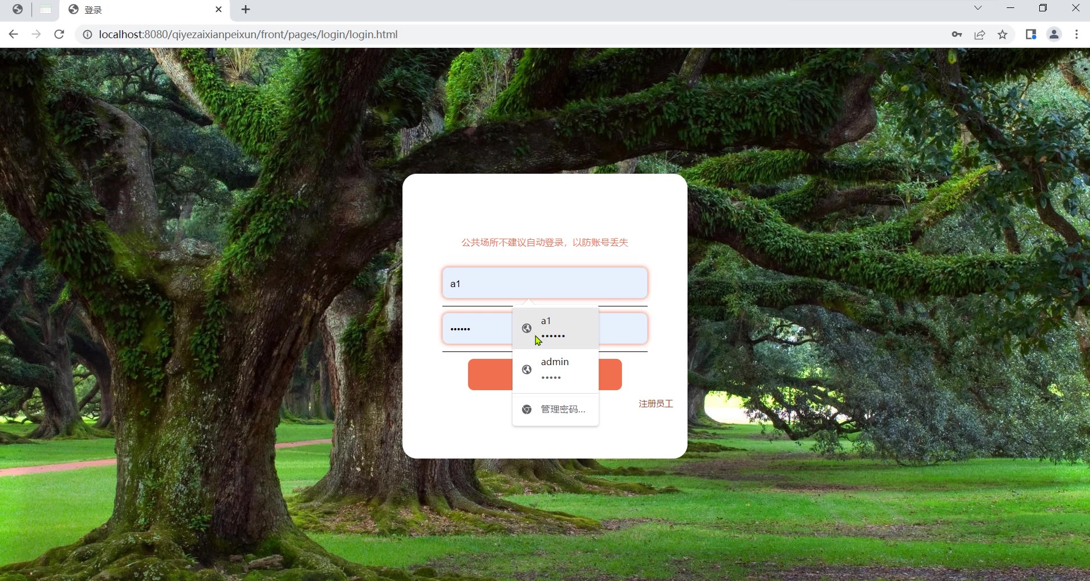Bookmark this page with the star
1090x581 pixels.
(x=1002, y=35)
